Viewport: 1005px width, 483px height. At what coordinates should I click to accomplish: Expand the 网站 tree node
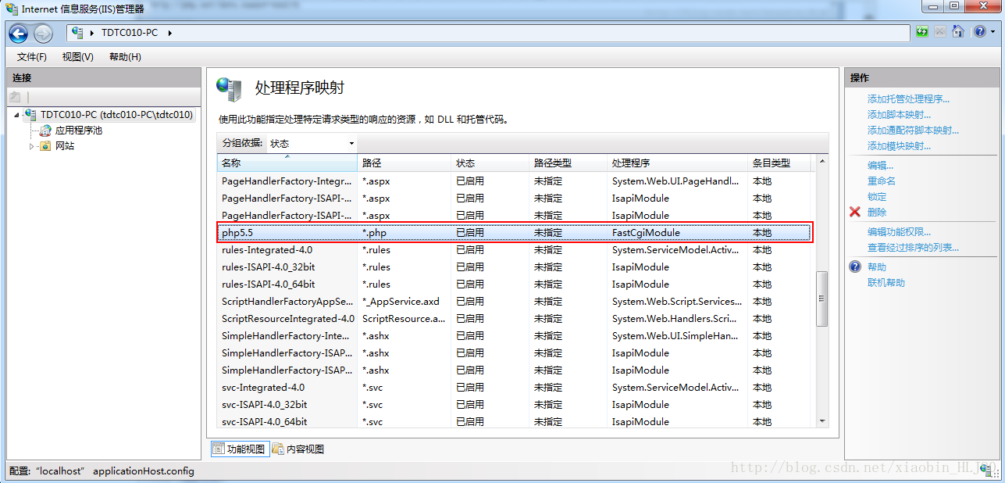pyautogui.click(x=32, y=146)
